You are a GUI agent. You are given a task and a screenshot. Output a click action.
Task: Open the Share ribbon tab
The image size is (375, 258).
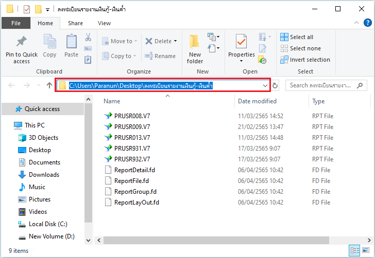(75, 23)
